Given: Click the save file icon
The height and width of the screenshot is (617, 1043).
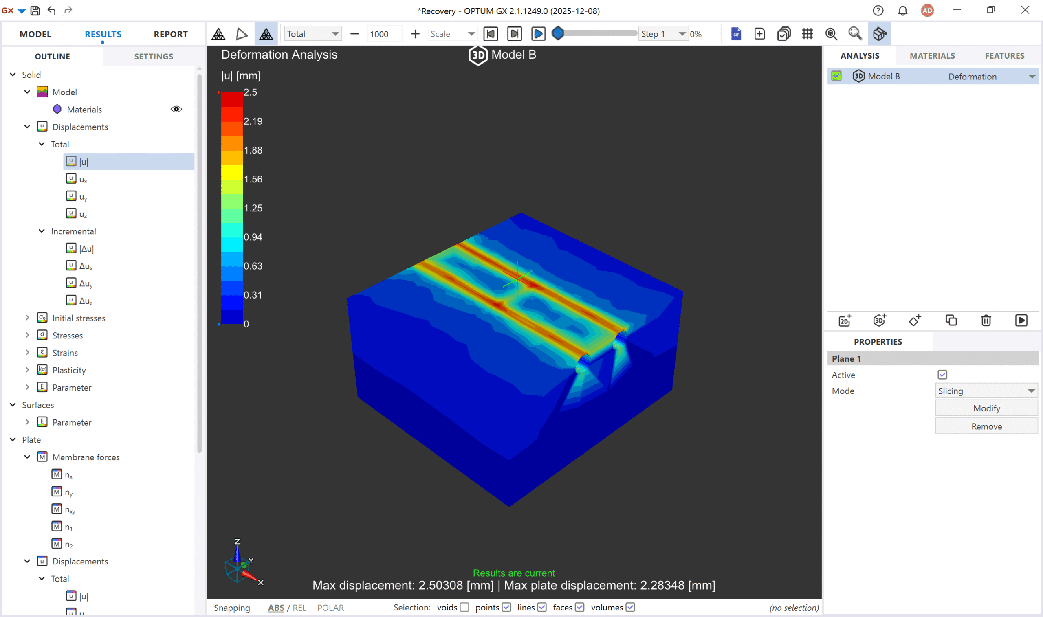Looking at the screenshot, I should coord(35,11).
